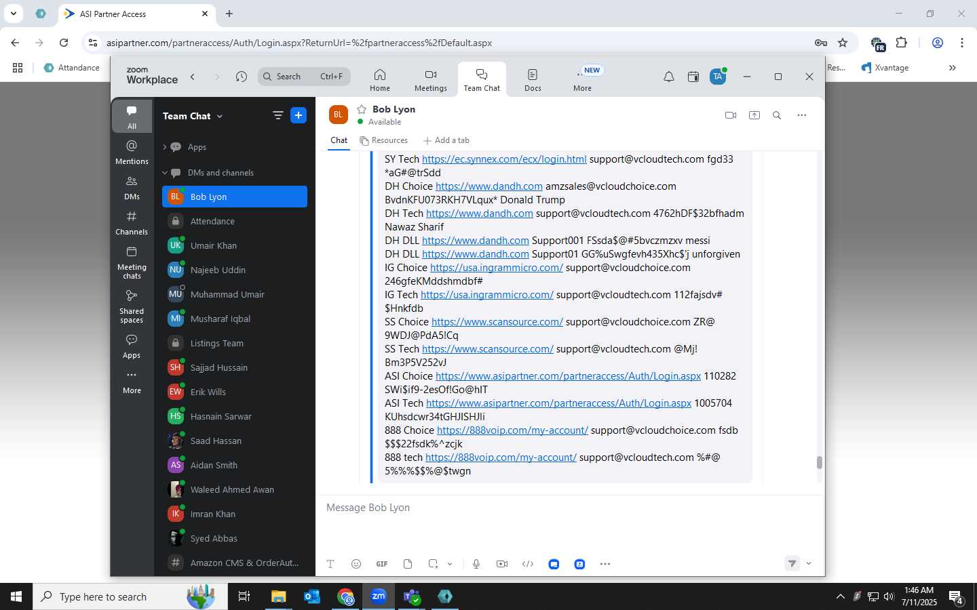The image size is (977, 610).
Task: Open Mentions in sidebar
Action: pos(132,152)
